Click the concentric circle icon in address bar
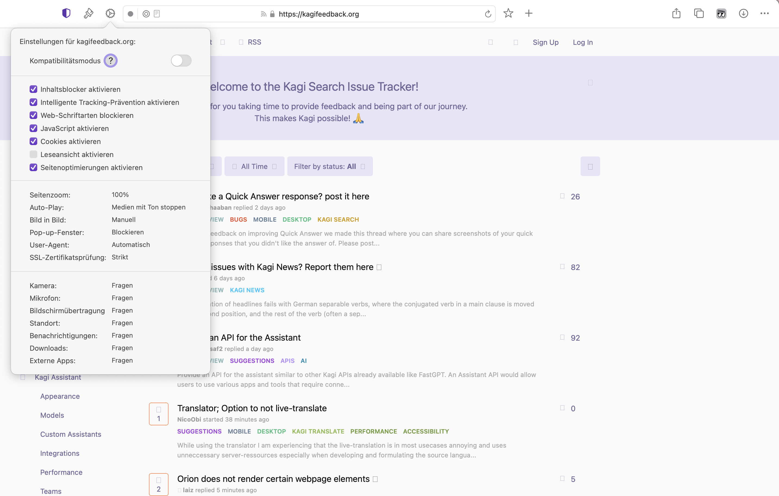This screenshot has width=779, height=496. point(146,14)
